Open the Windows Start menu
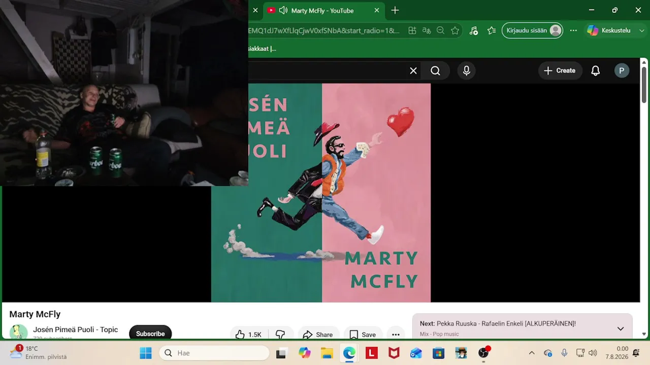This screenshot has width=650, height=365. coord(146,353)
